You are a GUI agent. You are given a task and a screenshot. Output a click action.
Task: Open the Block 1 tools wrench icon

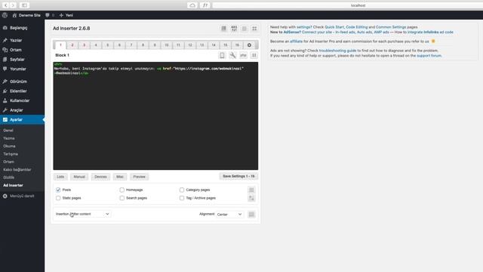[x=232, y=55]
